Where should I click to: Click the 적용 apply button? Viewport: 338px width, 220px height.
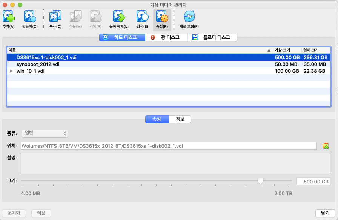pyautogui.click(x=41, y=213)
